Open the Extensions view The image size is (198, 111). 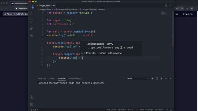(x=32, y=35)
